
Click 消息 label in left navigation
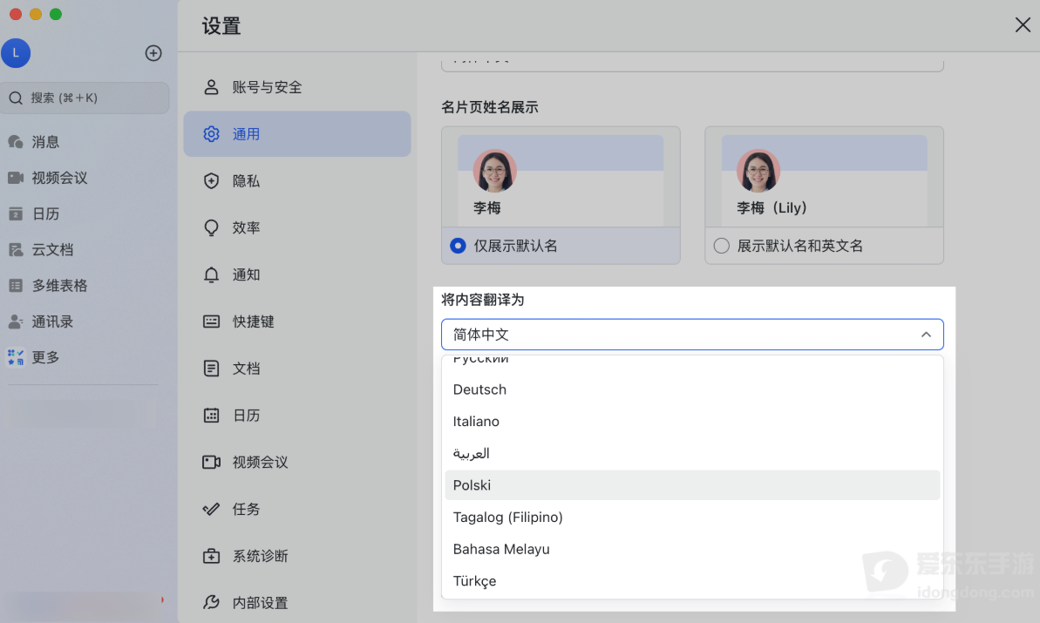pos(45,142)
